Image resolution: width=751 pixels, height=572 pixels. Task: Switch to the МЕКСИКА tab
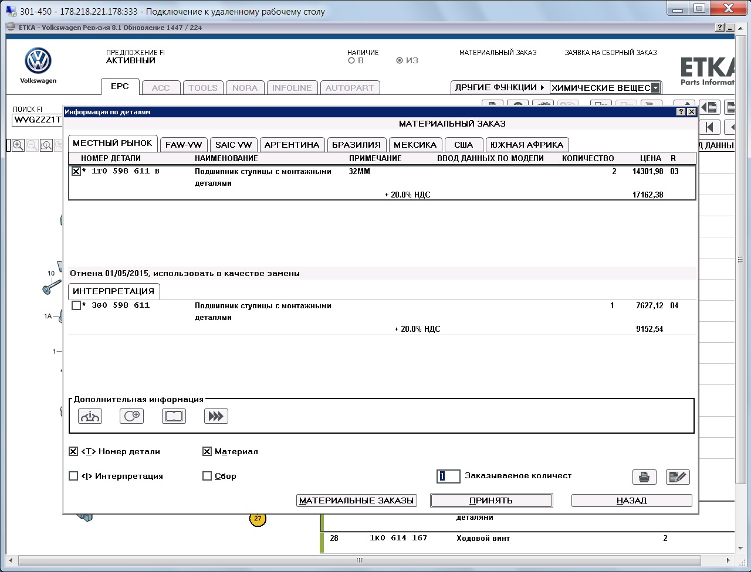(x=415, y=145)
